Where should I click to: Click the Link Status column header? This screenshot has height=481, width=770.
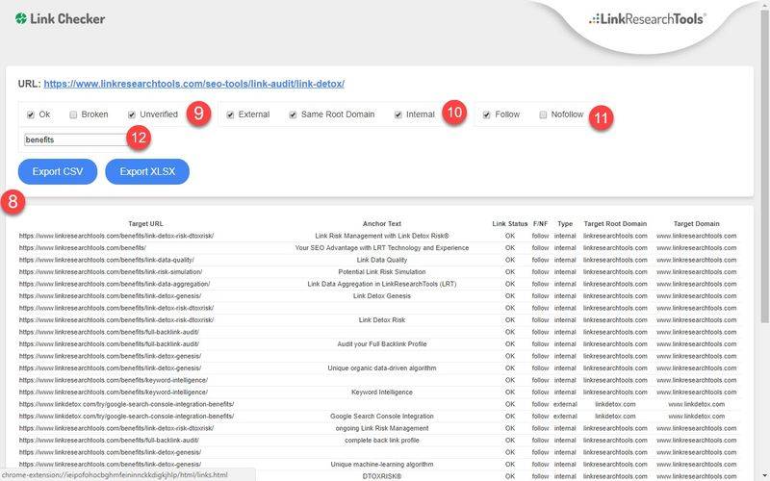tap(510, 224)
